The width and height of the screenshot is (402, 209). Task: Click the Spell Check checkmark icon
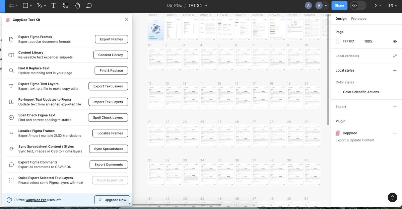pyautogui.click(x=11, y=117)
